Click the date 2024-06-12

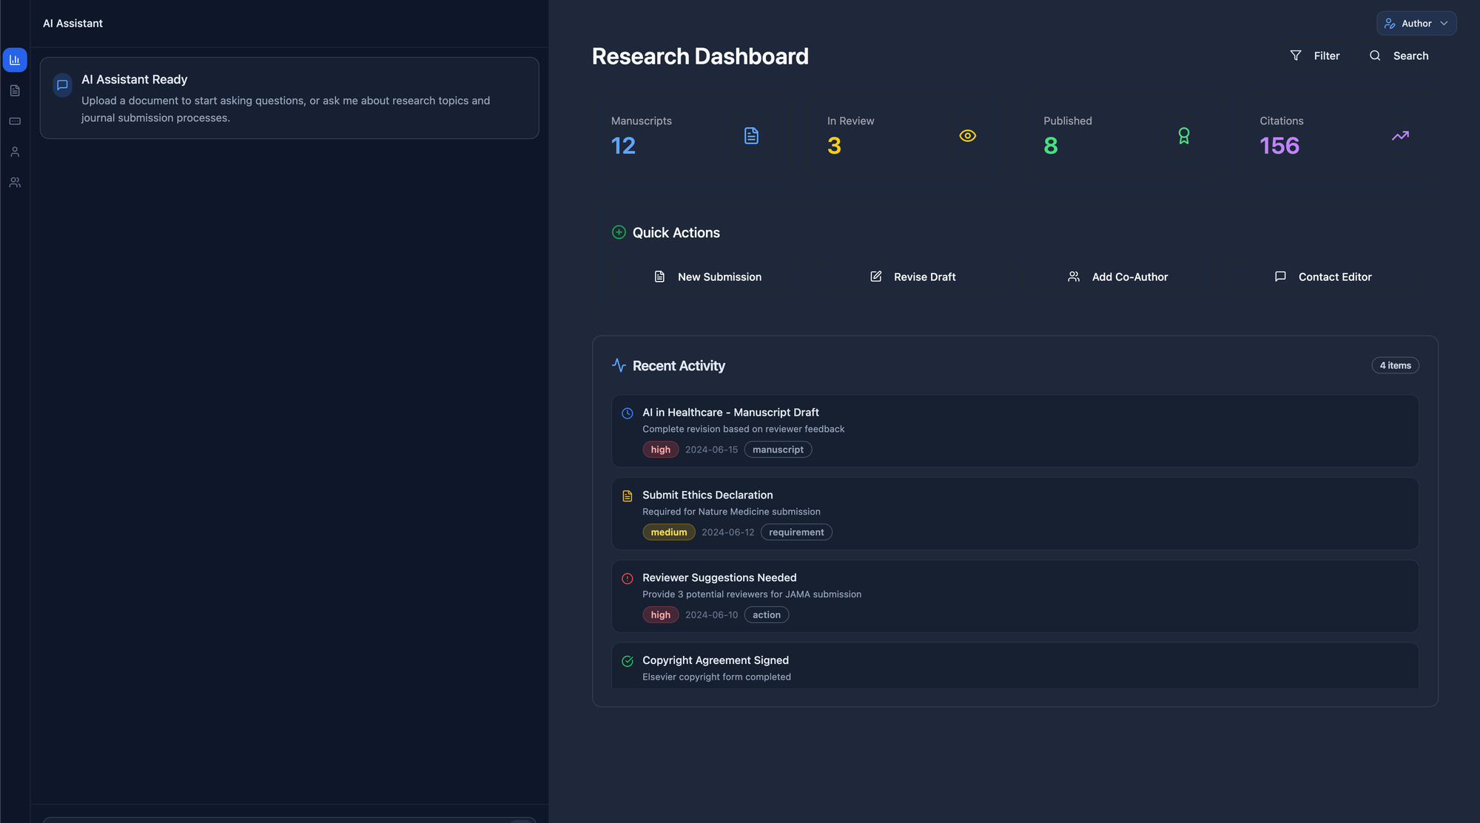point(728,532)
